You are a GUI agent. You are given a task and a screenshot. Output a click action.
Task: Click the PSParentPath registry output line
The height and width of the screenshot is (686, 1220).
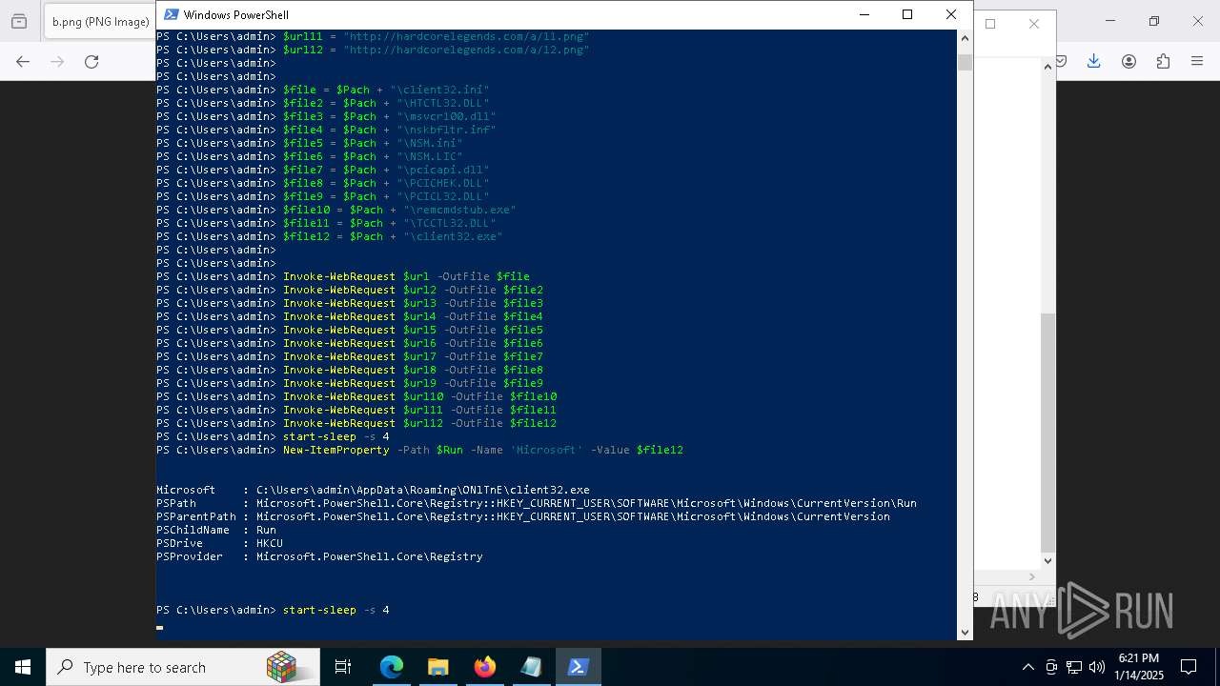pyautogui.click(x=523, y=516)
